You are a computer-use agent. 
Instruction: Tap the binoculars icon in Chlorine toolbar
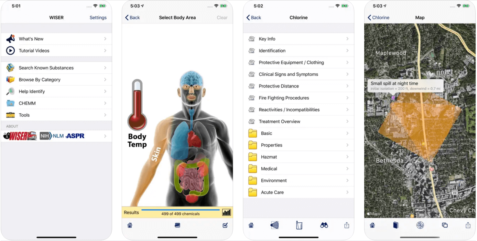tap(324, 225)
